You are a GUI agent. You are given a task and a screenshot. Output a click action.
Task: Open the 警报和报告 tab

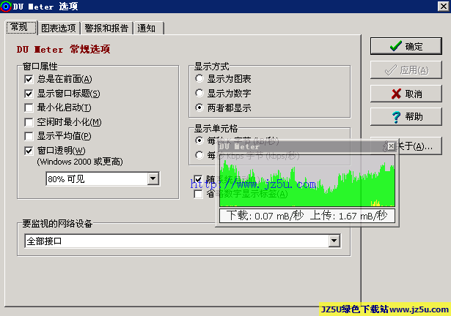click(x=106, y=28)
